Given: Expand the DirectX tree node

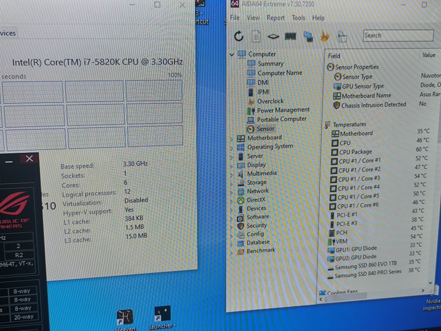Looking at the screenshot, I should 232,201.
